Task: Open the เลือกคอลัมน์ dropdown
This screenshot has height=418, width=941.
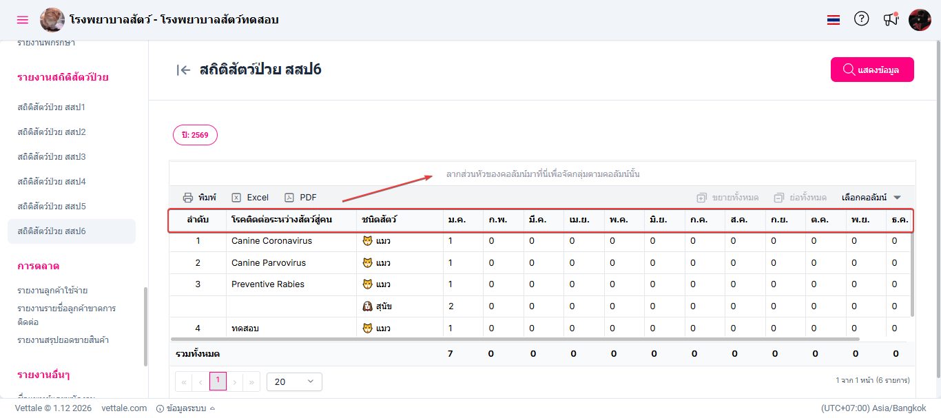Action: pos(871,198)
